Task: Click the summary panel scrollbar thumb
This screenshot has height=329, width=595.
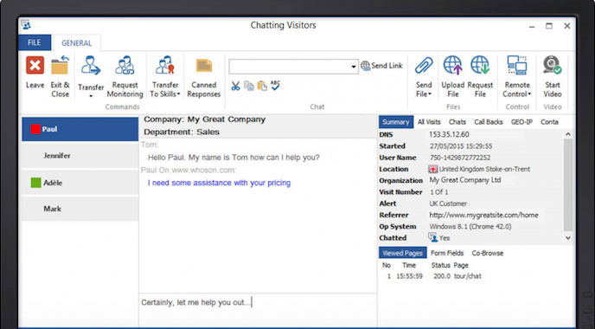Action: (567, 184)
